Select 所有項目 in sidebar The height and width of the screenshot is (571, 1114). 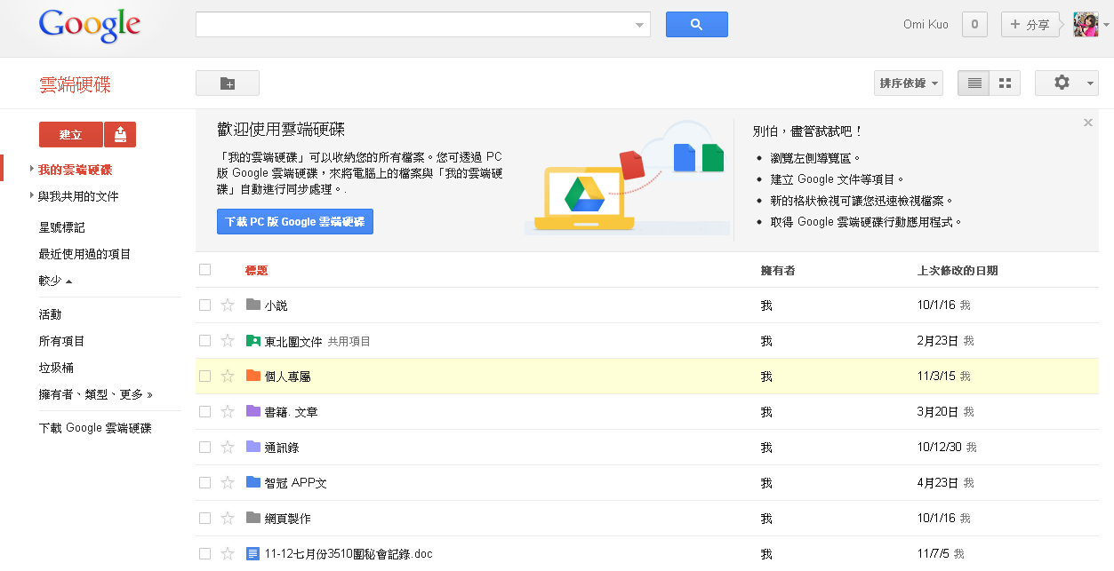click(61, 341)
